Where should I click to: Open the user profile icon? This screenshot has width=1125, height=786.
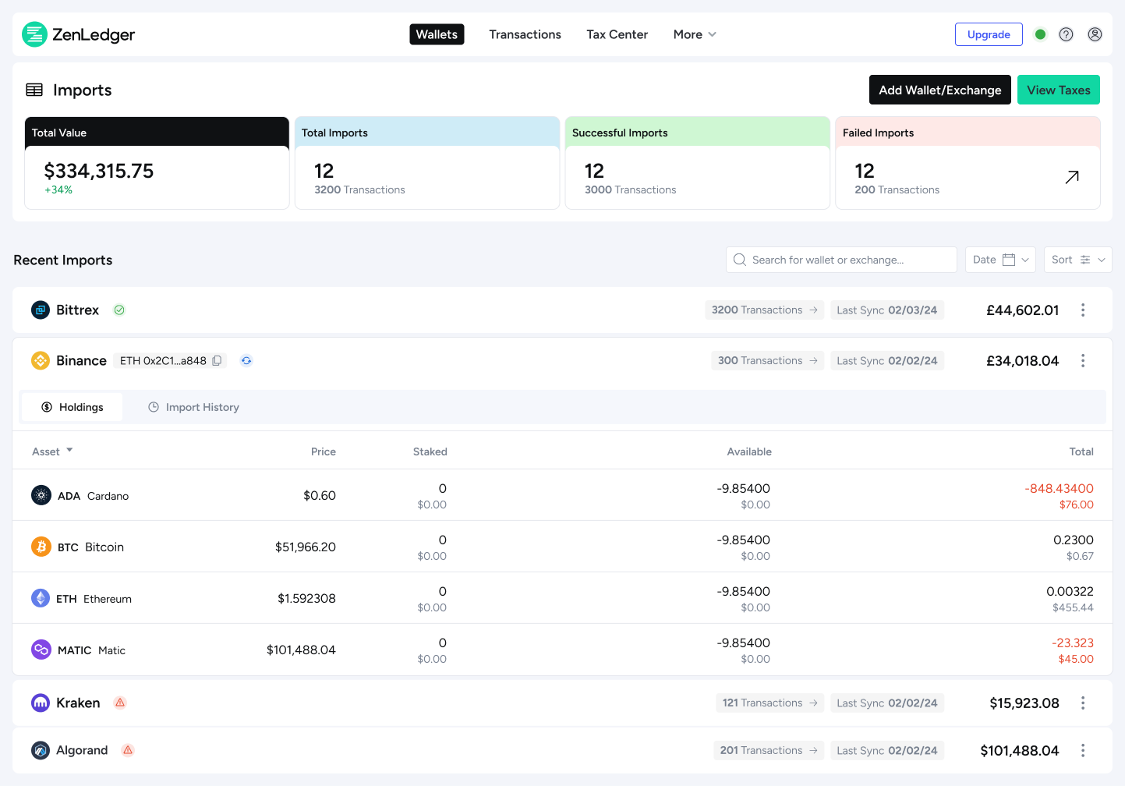coord(1095,34)
